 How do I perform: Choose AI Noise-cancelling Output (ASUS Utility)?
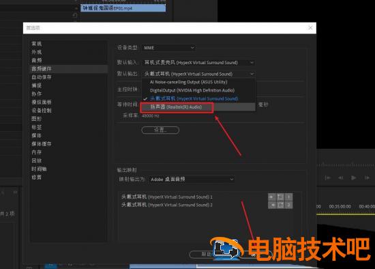[198, 82]
